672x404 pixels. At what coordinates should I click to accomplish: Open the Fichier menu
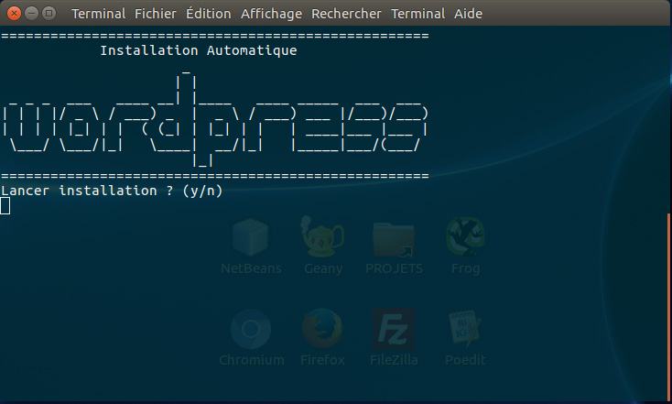coord(155,14)
